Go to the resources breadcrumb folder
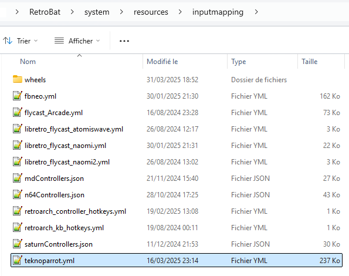 [151, 12]
